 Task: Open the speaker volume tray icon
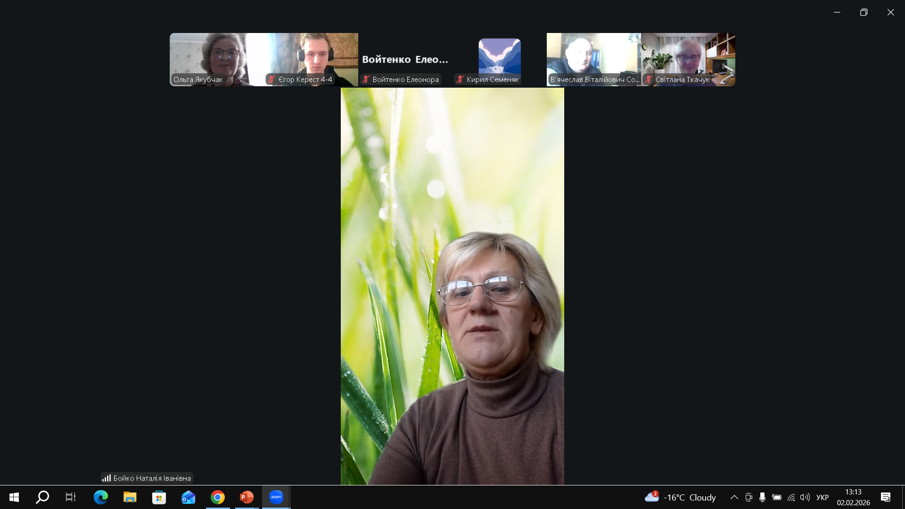click(805, 497)
